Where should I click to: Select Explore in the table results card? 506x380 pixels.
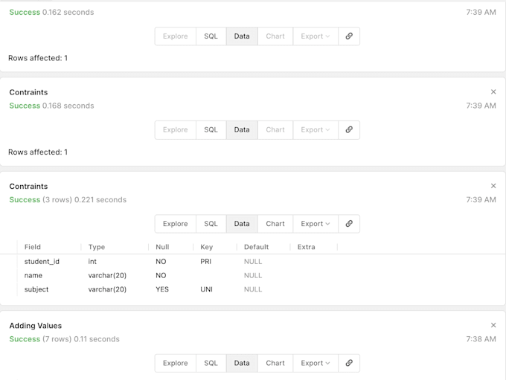[x=176, y=224]
